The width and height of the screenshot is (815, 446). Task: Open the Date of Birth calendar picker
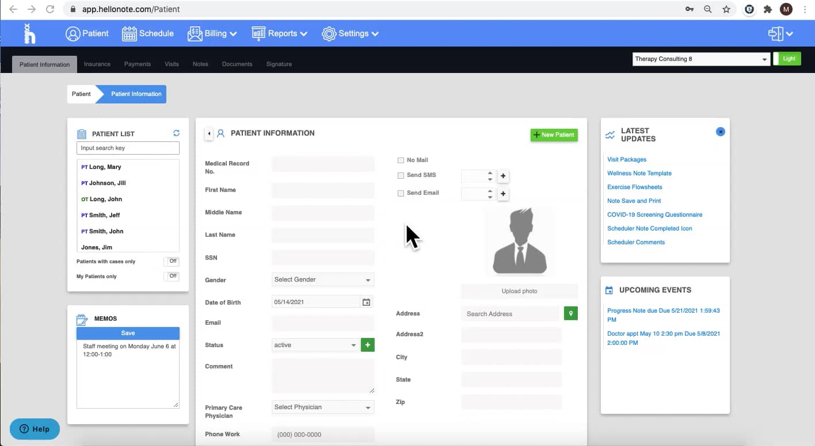[x=366, y=302]
